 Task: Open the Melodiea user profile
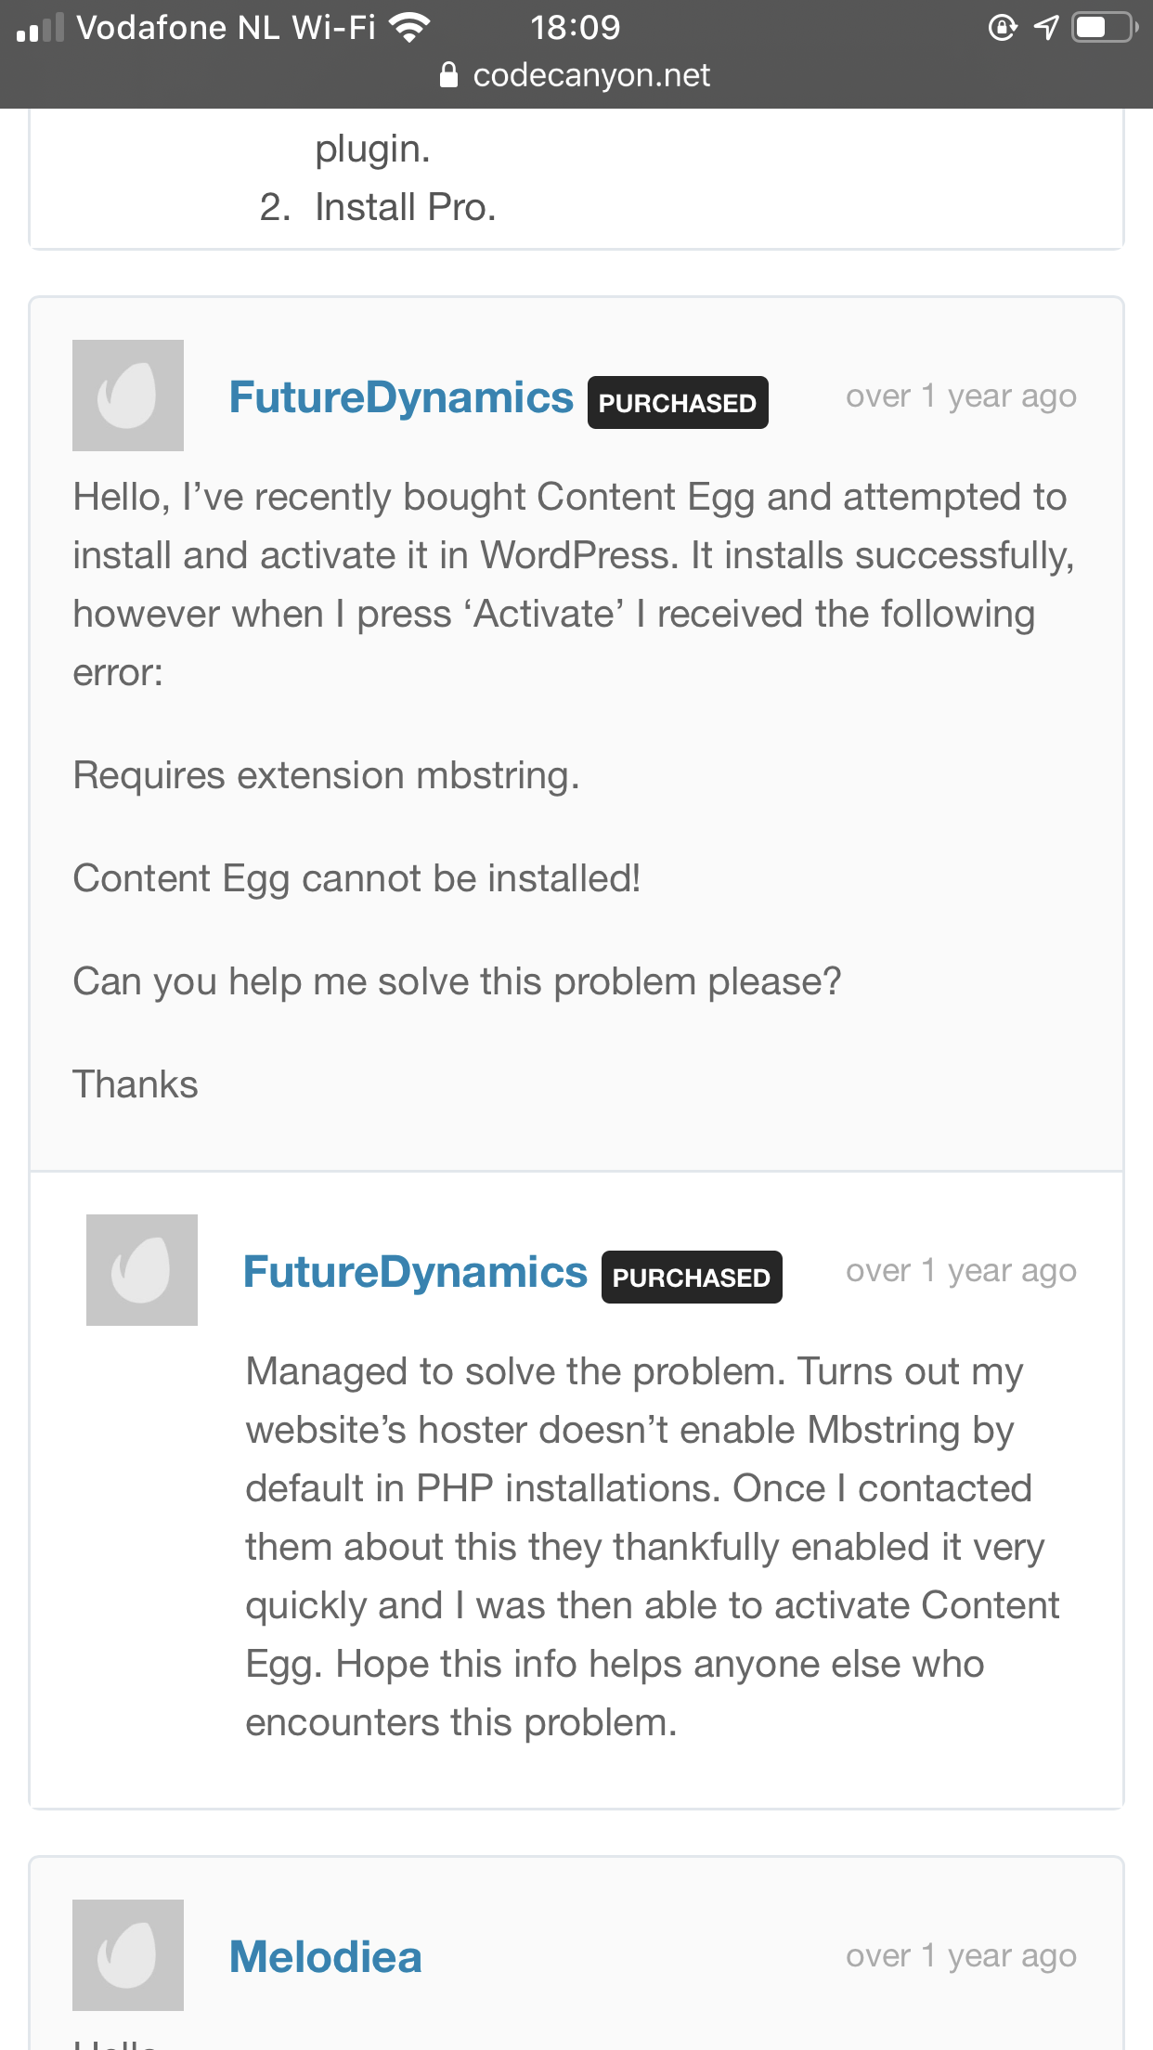pyautogui.click(x=326, y=1957)
